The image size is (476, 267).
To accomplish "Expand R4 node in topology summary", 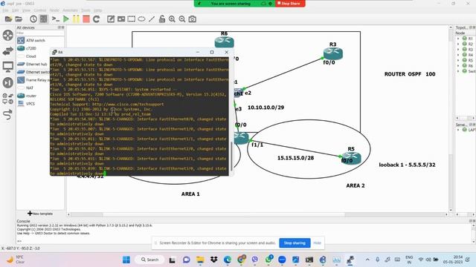I will click(x=458, y=55).
